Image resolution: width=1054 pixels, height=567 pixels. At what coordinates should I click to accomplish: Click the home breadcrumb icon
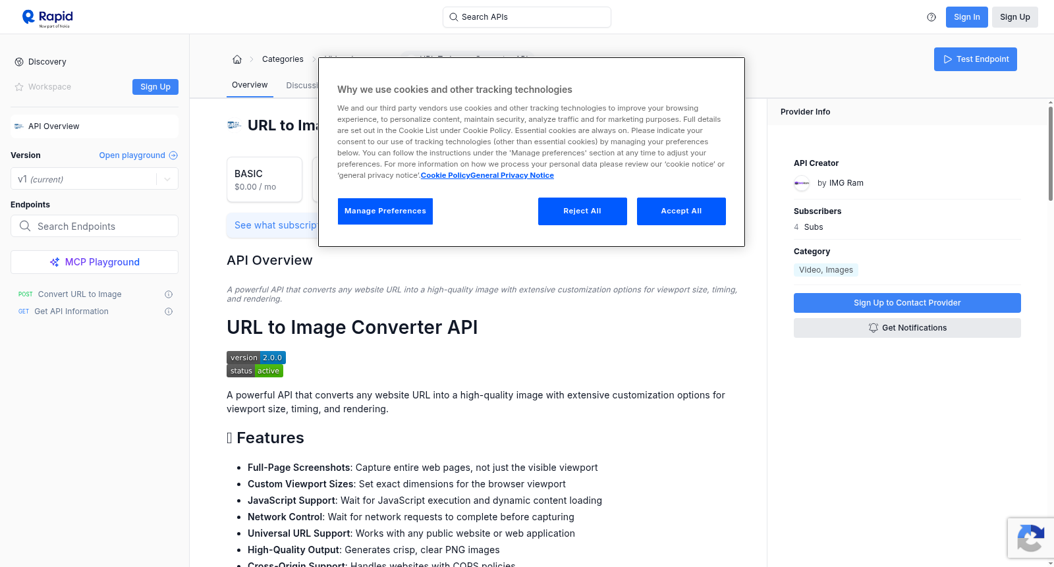click(x=237, y=59)
